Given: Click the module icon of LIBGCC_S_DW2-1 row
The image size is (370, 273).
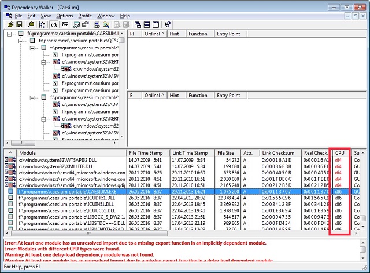Looking at the screenshot, I should pos(10,216).
